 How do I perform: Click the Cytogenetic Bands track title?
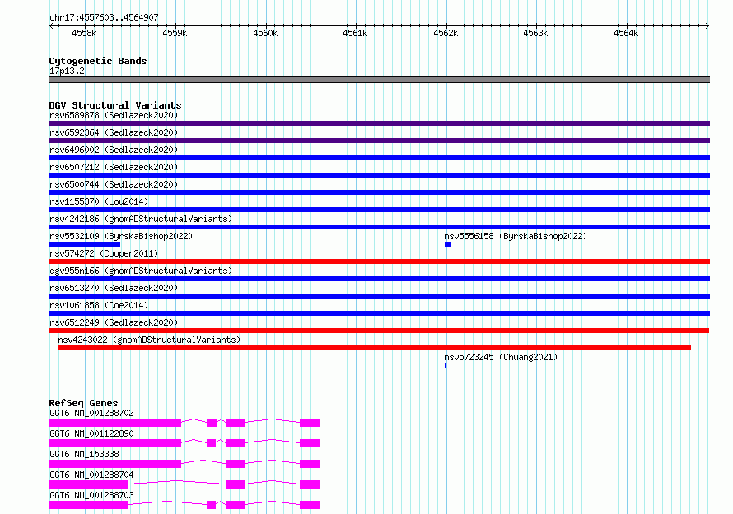point(98,61)
